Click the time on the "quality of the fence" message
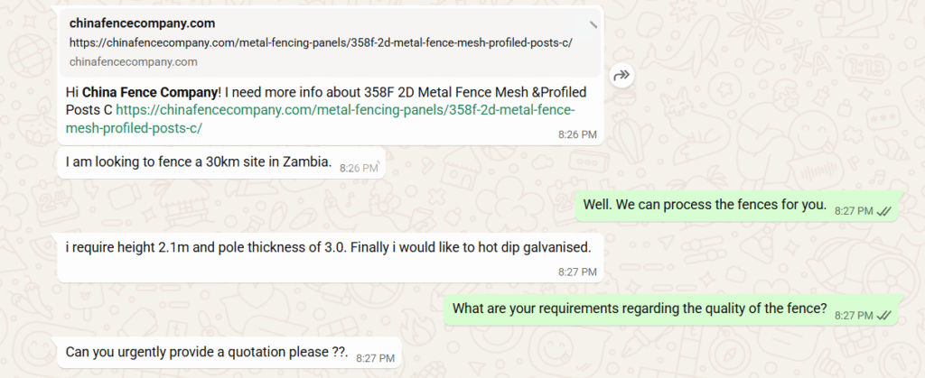The image size is (925, 378). pos(853,315)
